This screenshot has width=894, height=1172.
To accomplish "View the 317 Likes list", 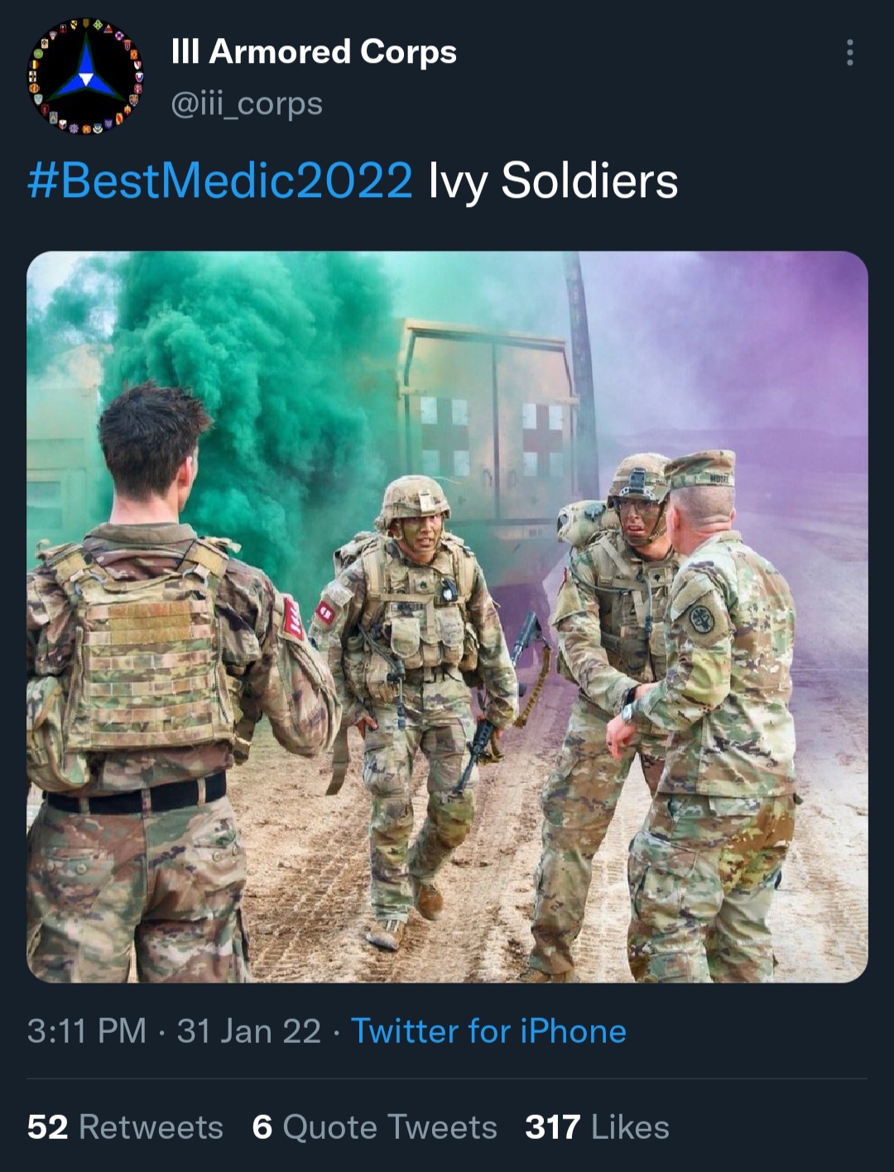I will 597,1127.
